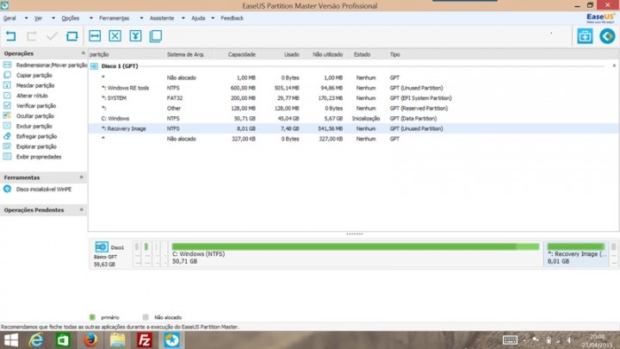The height and width of the screenshot is (349, 620).
Task: Sort by the Sistema de Arq. column header
Action: point(185,54)
